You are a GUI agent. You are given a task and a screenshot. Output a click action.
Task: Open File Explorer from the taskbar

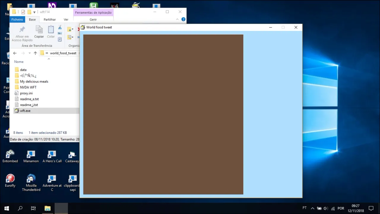pos(47,208)
